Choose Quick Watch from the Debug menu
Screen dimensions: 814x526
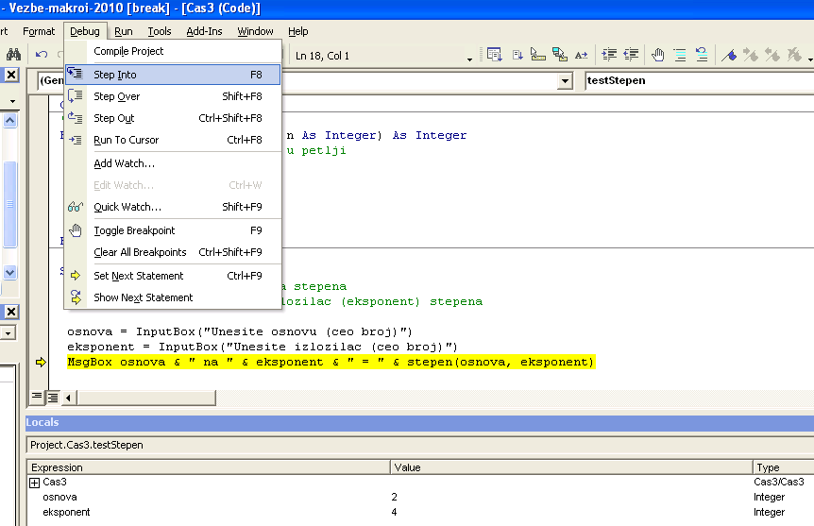(x=127, y=207)
